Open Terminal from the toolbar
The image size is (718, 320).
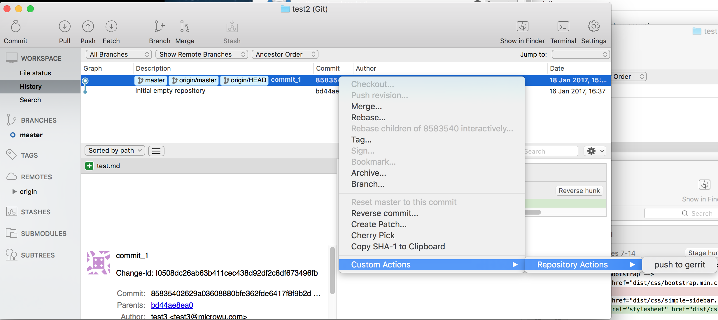pyautogui.click(x=563, y=27)
